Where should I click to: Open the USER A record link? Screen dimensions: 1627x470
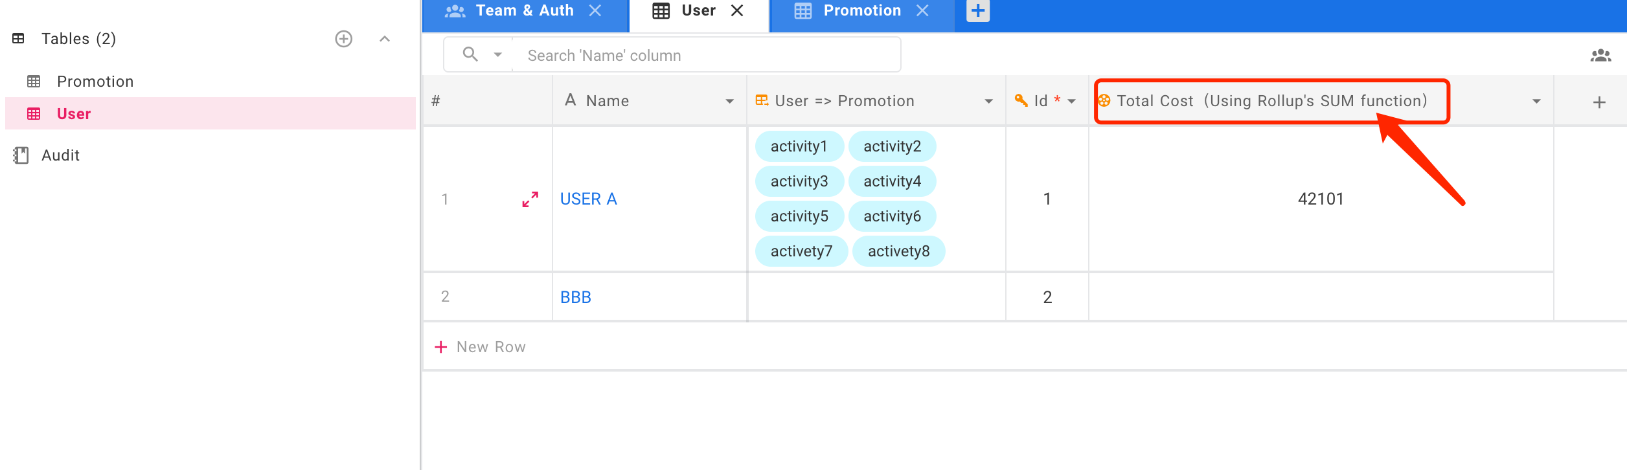point(588,199)
